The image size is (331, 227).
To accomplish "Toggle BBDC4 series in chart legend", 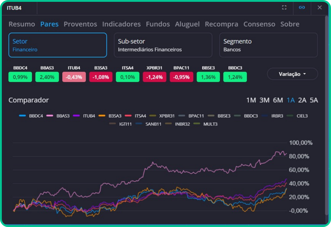I will 31,116.
